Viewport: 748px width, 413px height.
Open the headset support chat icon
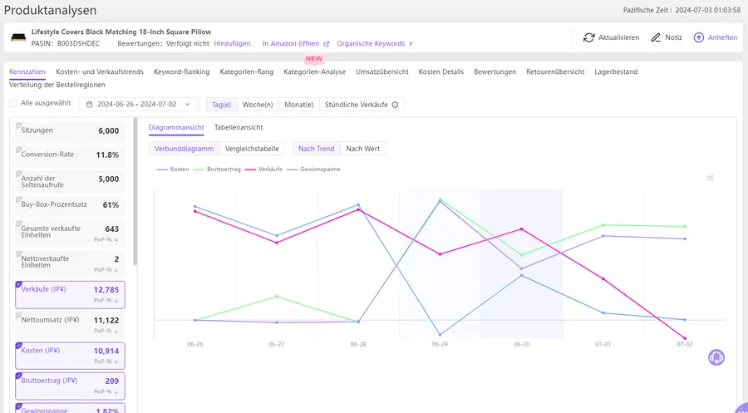point(716,356)
